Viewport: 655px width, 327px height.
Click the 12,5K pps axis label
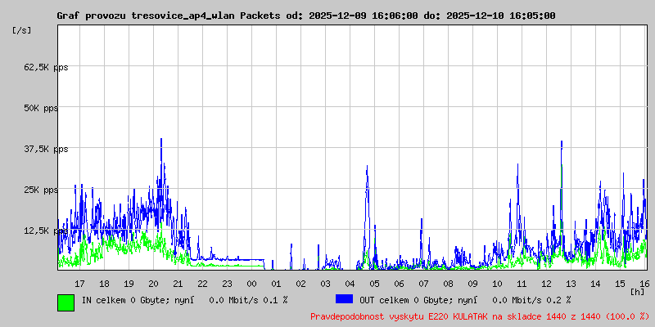pos(46,231)
